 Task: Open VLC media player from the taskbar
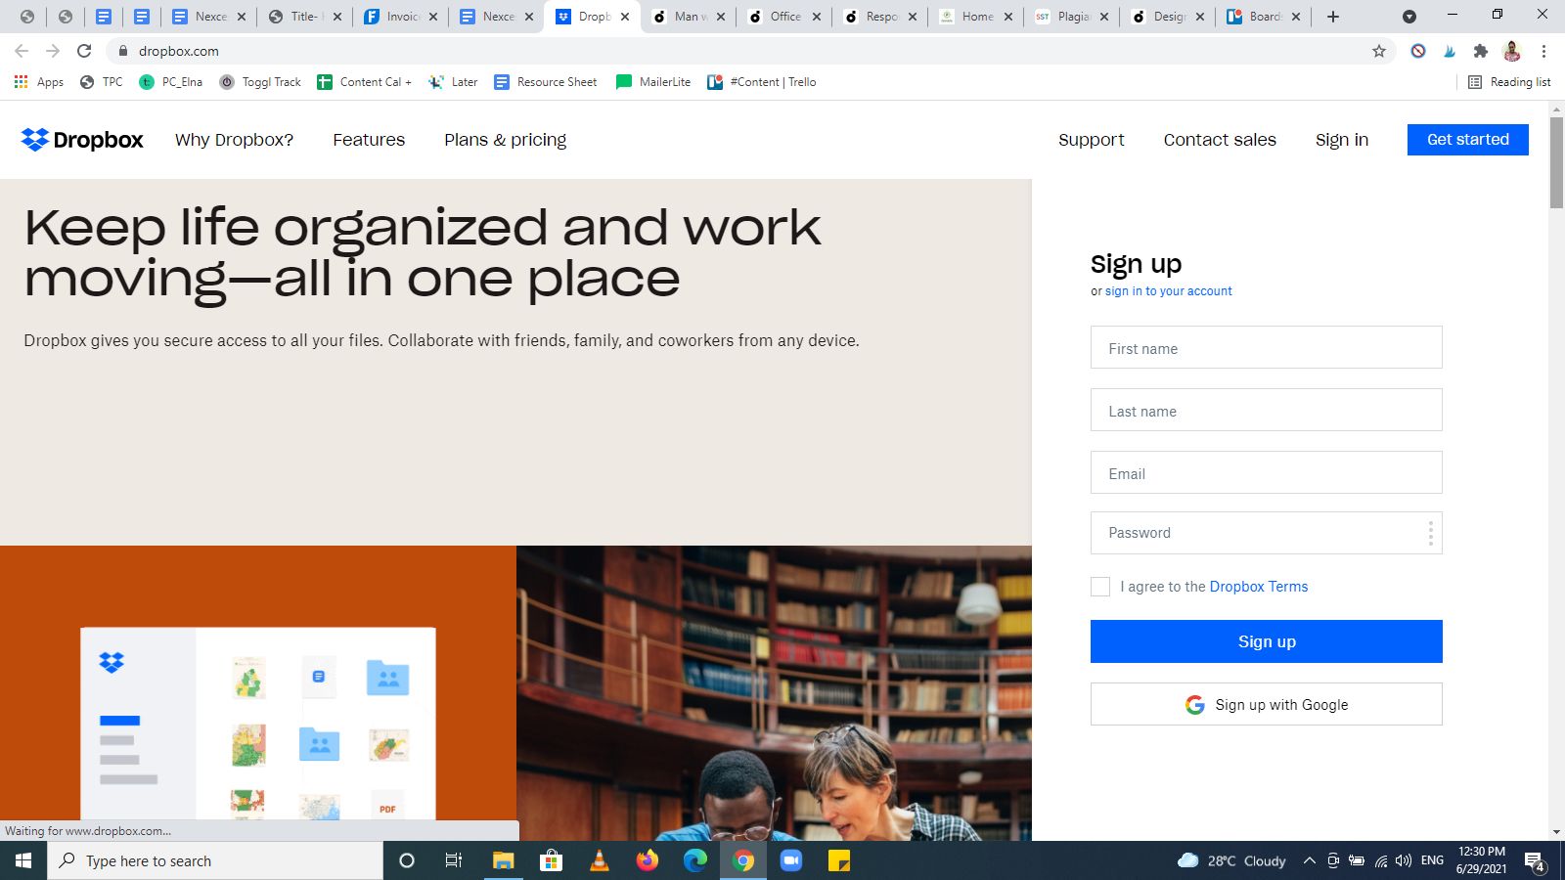tap(600, 860)
